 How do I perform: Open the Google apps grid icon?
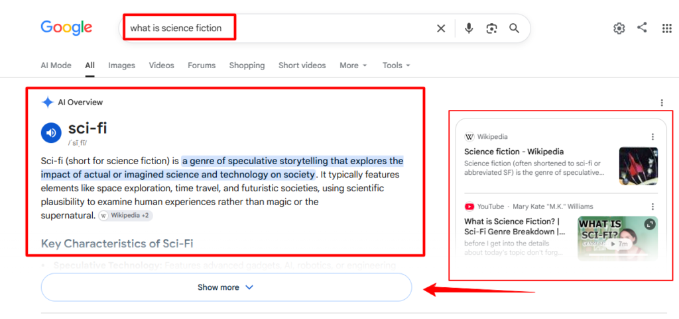[x=667, y=28]
